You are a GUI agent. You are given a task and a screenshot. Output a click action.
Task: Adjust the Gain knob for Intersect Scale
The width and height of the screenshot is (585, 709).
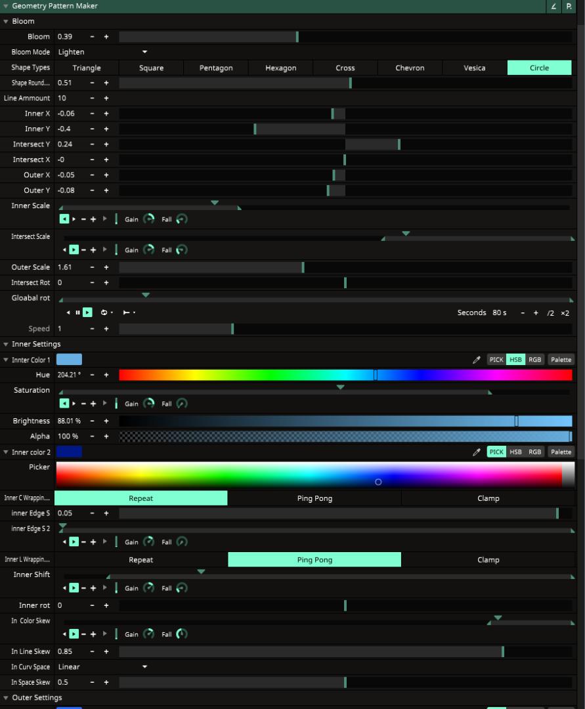149,250
